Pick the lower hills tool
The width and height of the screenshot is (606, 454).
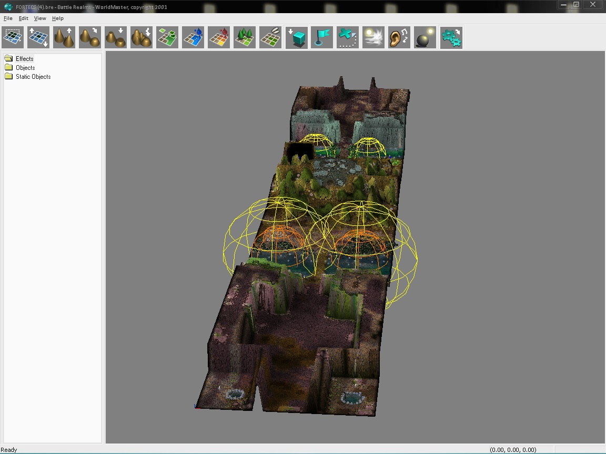pyautogui.click(x=116, y=38)
